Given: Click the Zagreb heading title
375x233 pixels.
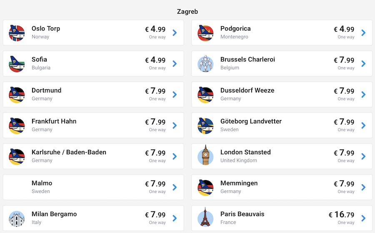Looking at the screenshot, I should coord(187,12).
